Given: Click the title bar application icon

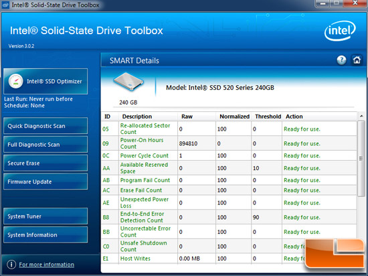Looking at the screenshot, I should 5,5.
